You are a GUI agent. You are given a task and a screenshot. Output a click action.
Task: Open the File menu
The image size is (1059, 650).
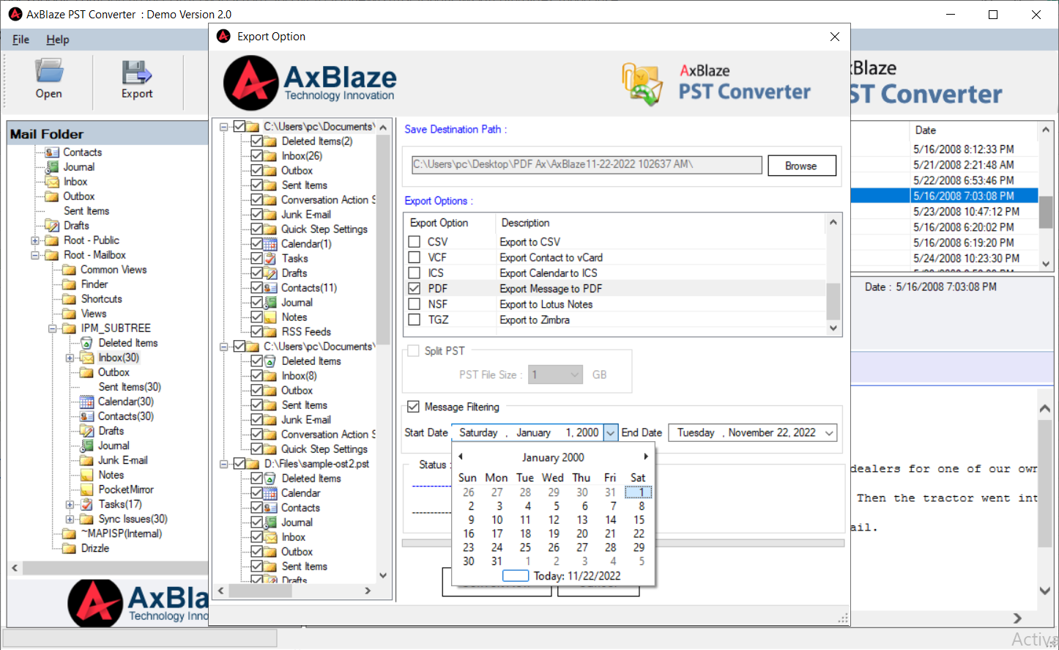(21, 40)
